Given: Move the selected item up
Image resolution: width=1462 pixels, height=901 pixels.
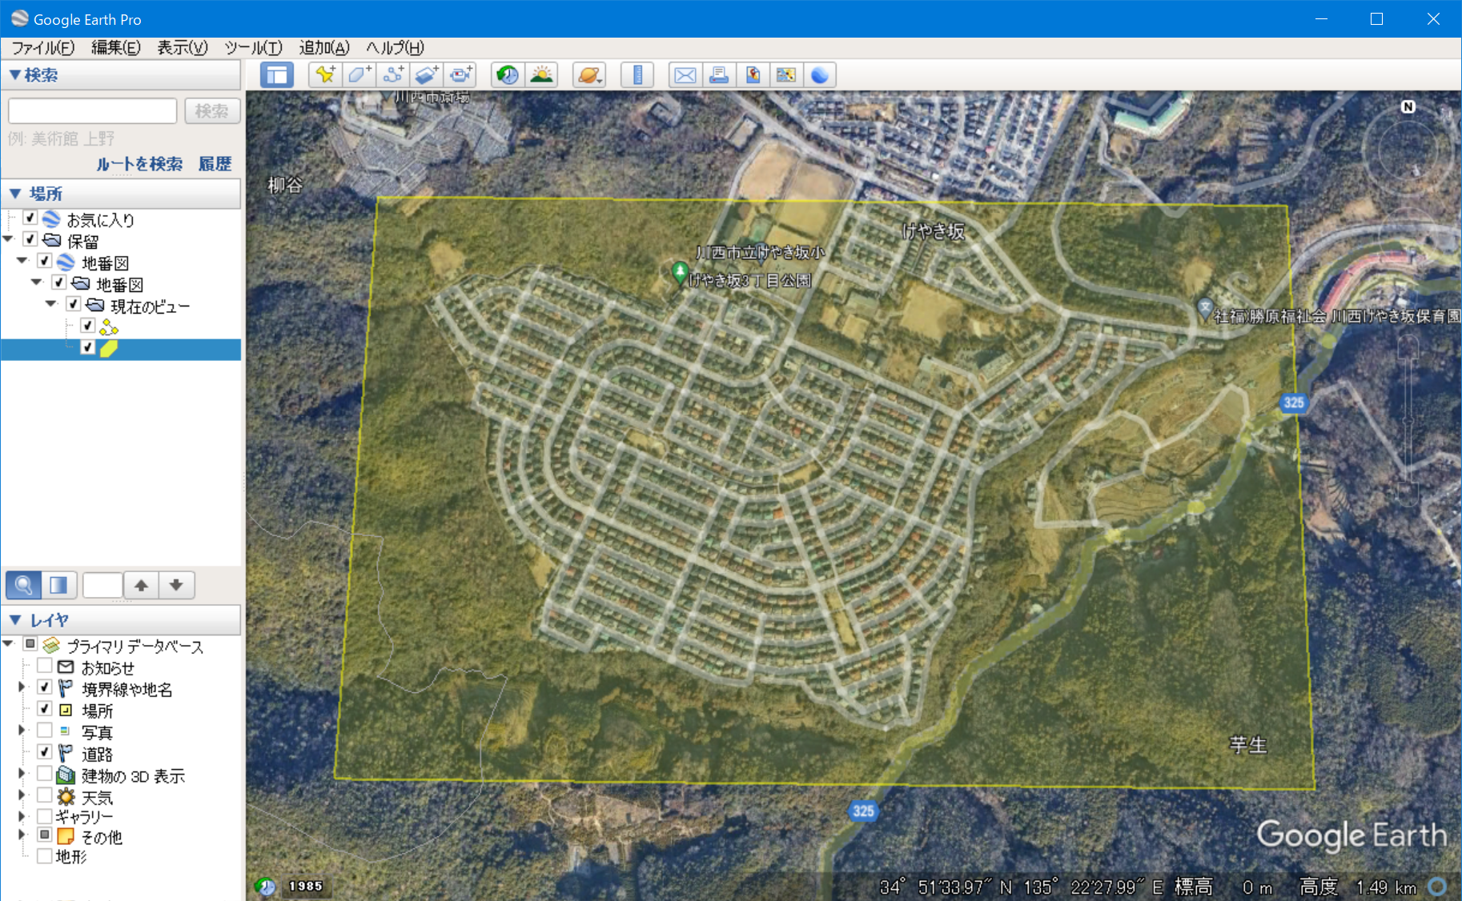Looking at the screenshot, I should pyautogui.click(x=141, y=585).
